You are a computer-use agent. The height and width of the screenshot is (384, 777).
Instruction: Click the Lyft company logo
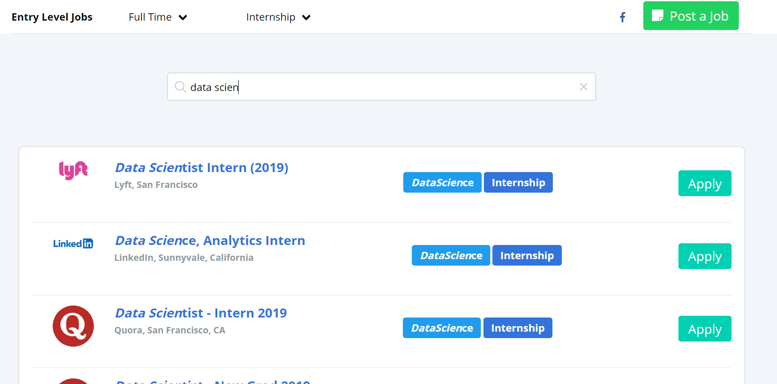(x=73, y=170)
